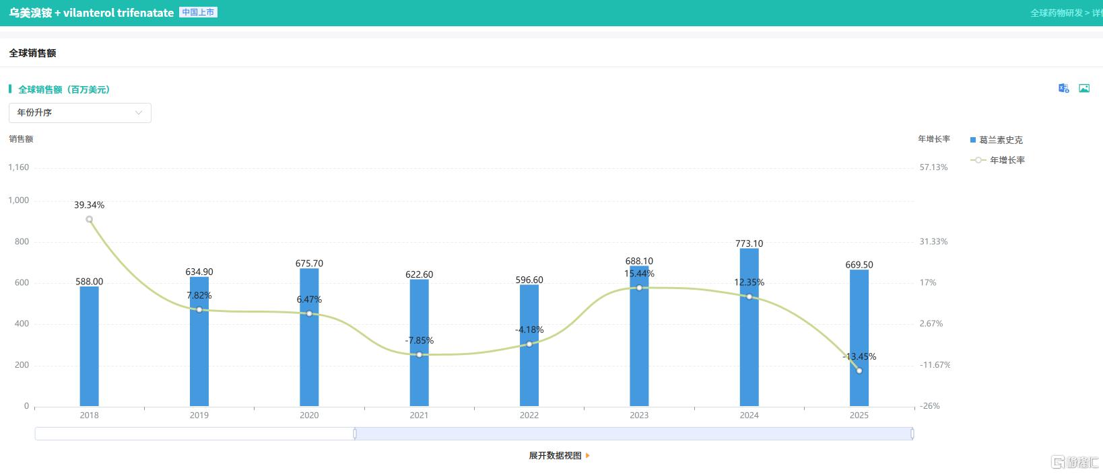Click the orange arrow beside 展开数据视图
The image size is (1103, 474).
588,455
